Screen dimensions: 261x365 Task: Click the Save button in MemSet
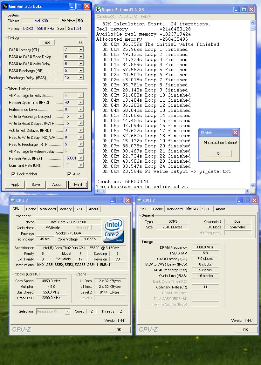[x=36, y=185]
